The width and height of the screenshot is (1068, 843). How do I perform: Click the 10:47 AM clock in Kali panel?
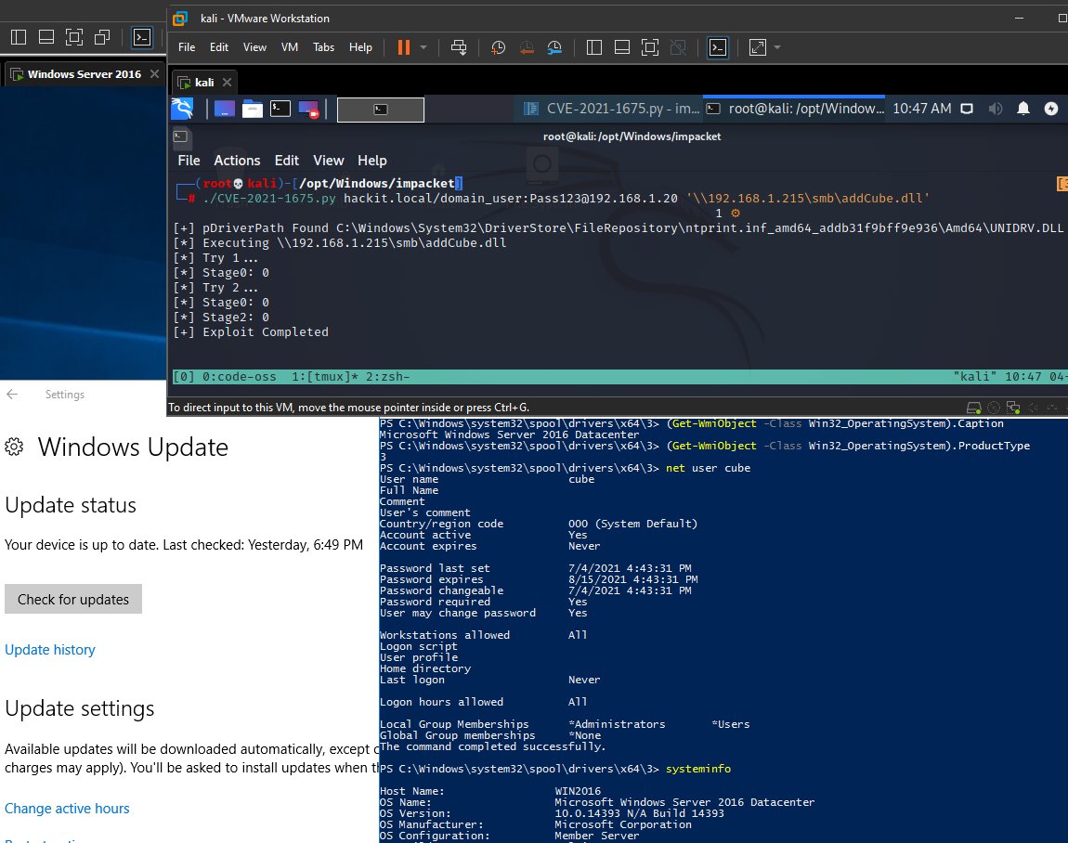(x=921, y=109)
